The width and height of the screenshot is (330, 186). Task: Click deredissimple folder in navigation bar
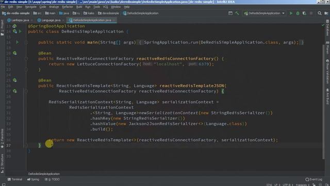click(x=108, y=13)
